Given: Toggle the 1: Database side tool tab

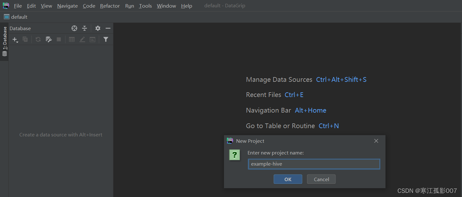Looking at the screenshot, I should 4,42.
